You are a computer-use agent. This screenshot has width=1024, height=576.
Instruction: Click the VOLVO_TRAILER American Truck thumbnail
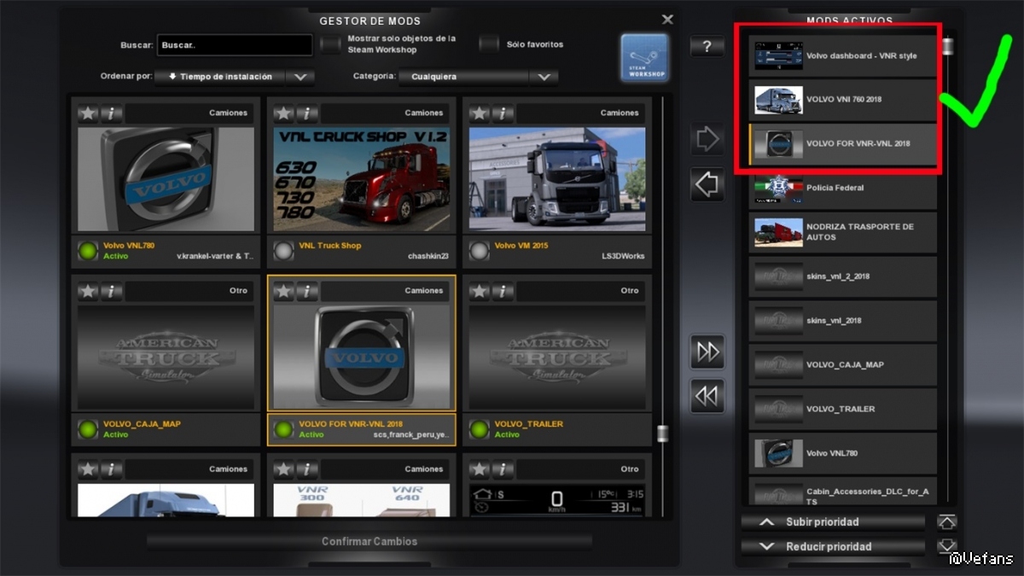pyautogui.click(x=557, y=358)
